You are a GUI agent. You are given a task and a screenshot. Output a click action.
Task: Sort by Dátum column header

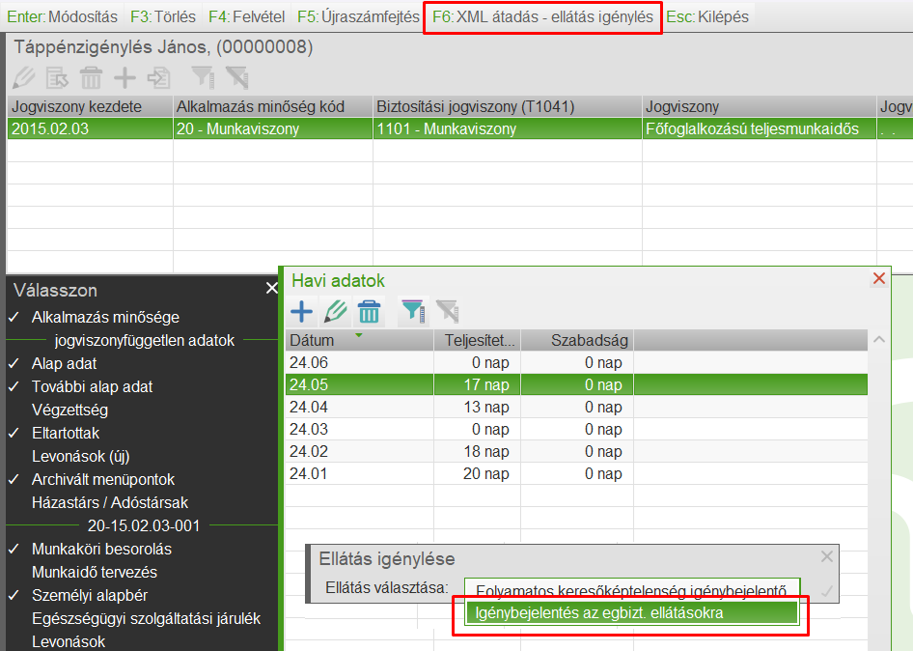click(359, 340)
